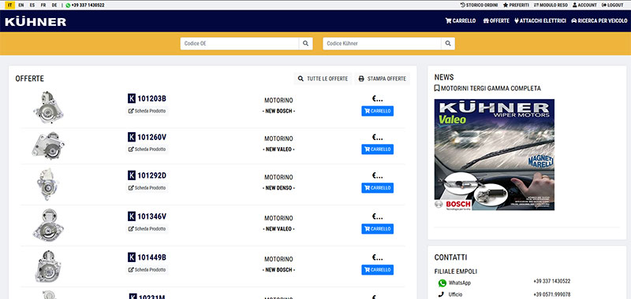631x299 pixels.
Task: Open Ricerca per Veicolo
Action: tap(599, 21)
